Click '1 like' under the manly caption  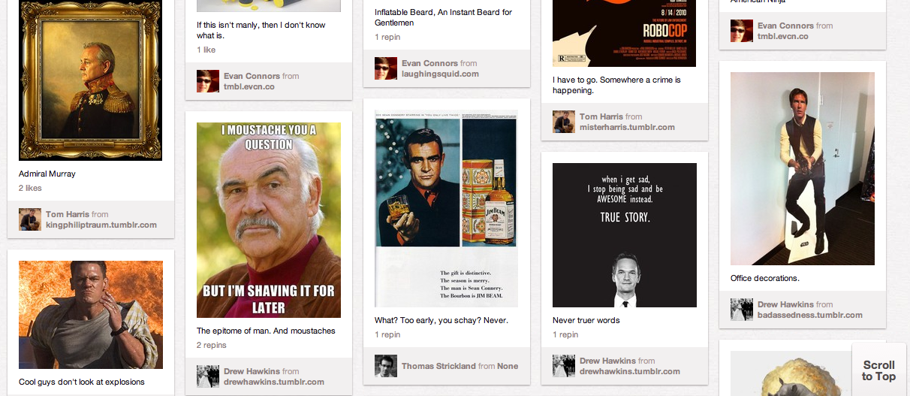point(206,50)
